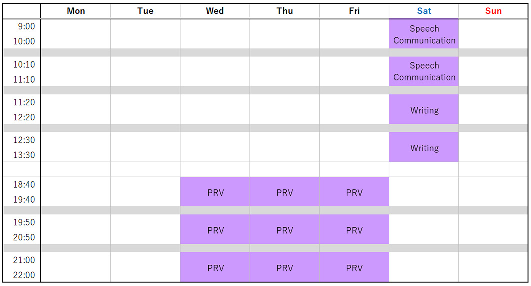The width and height of the screenshot is (531, 286).
Task: Click the Mon column header
Action: pos(76,11)
